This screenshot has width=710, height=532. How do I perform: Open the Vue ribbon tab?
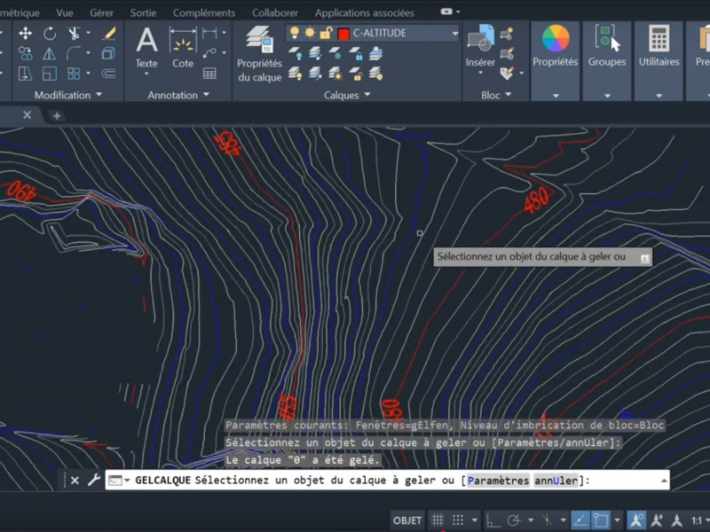click(65, 12)
